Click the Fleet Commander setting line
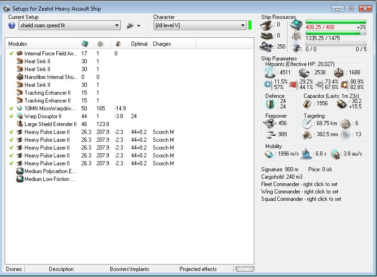Viewport: 377px width, 277px height. coord(299,184)
